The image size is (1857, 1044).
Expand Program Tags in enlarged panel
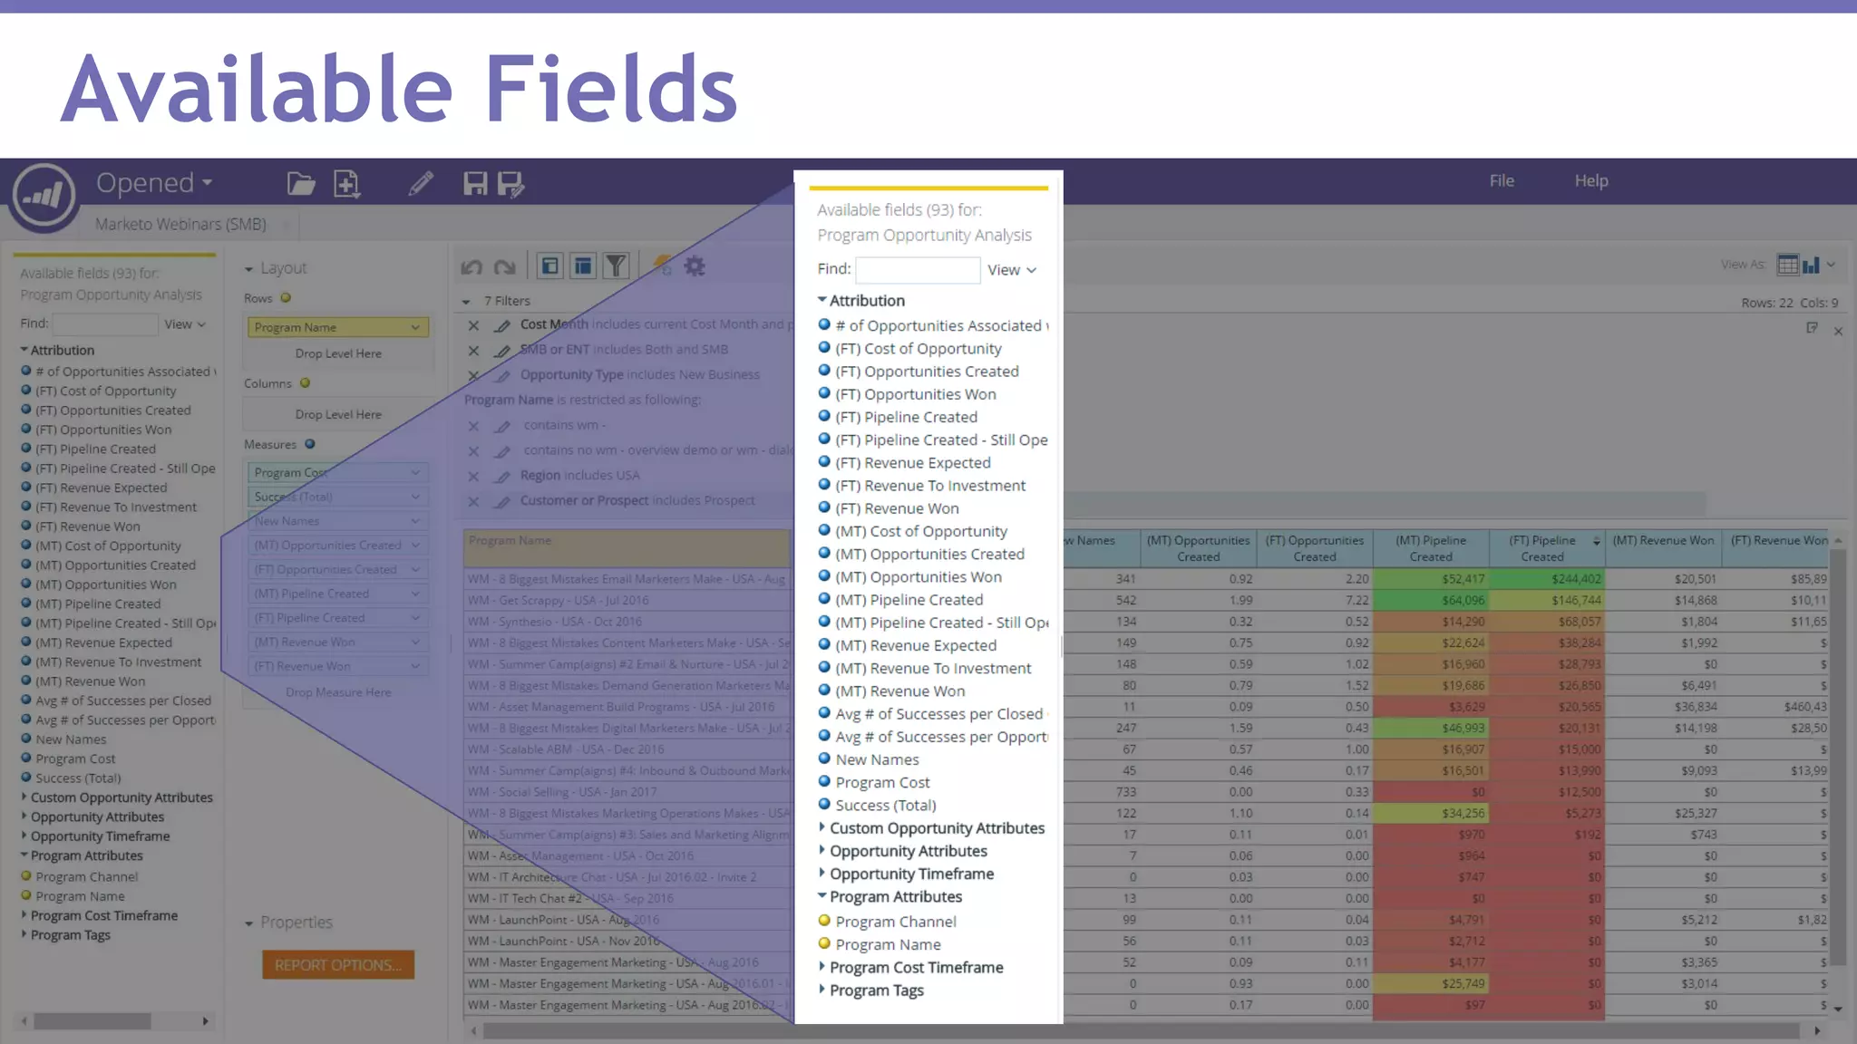click(822, 990)
